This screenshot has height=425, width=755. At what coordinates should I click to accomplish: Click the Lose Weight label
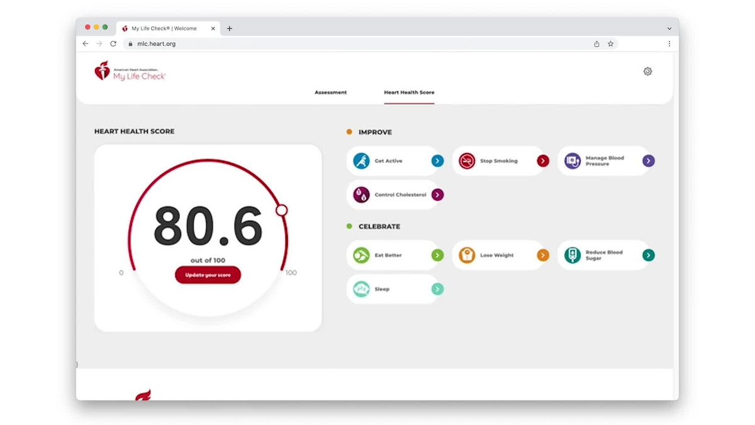click(x=496, y=256)
